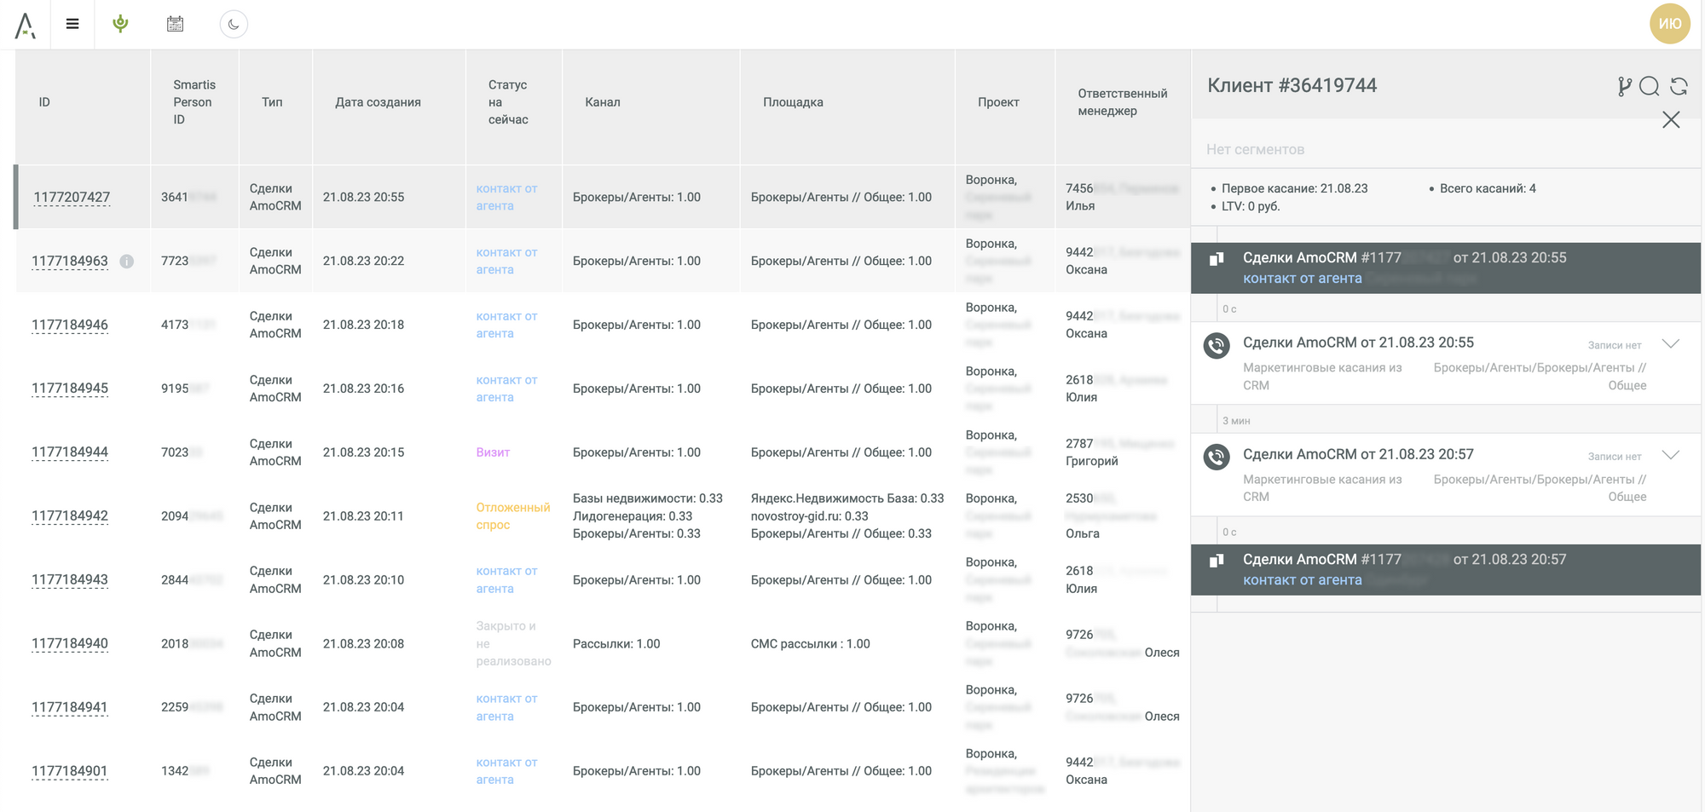Click the Канал column header
The image size is (1705, 812).
click(x=602, y=102)
